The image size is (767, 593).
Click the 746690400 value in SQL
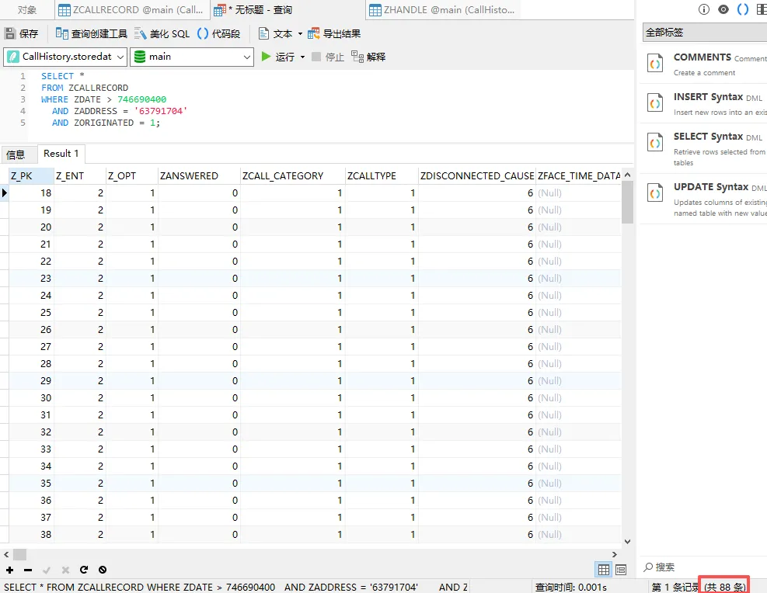(142, 99)
